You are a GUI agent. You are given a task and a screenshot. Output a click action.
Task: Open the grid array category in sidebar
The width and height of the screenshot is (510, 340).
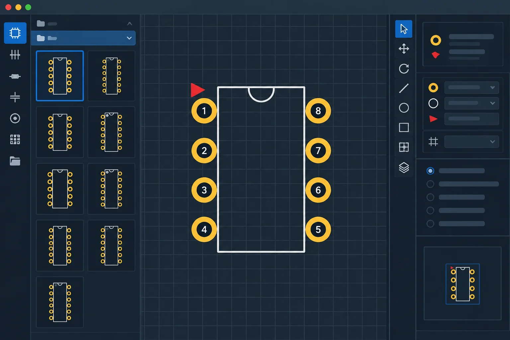point(15,139)
